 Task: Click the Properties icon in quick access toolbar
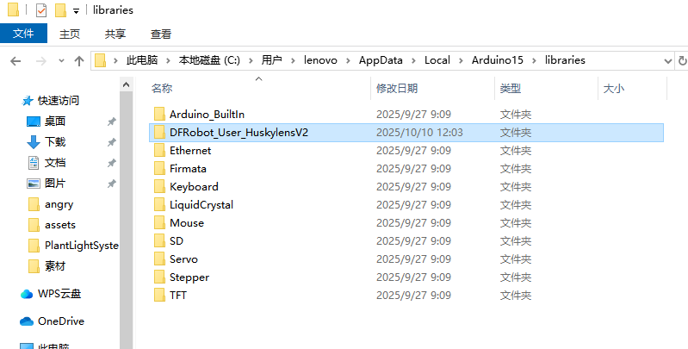pos(40,9)
